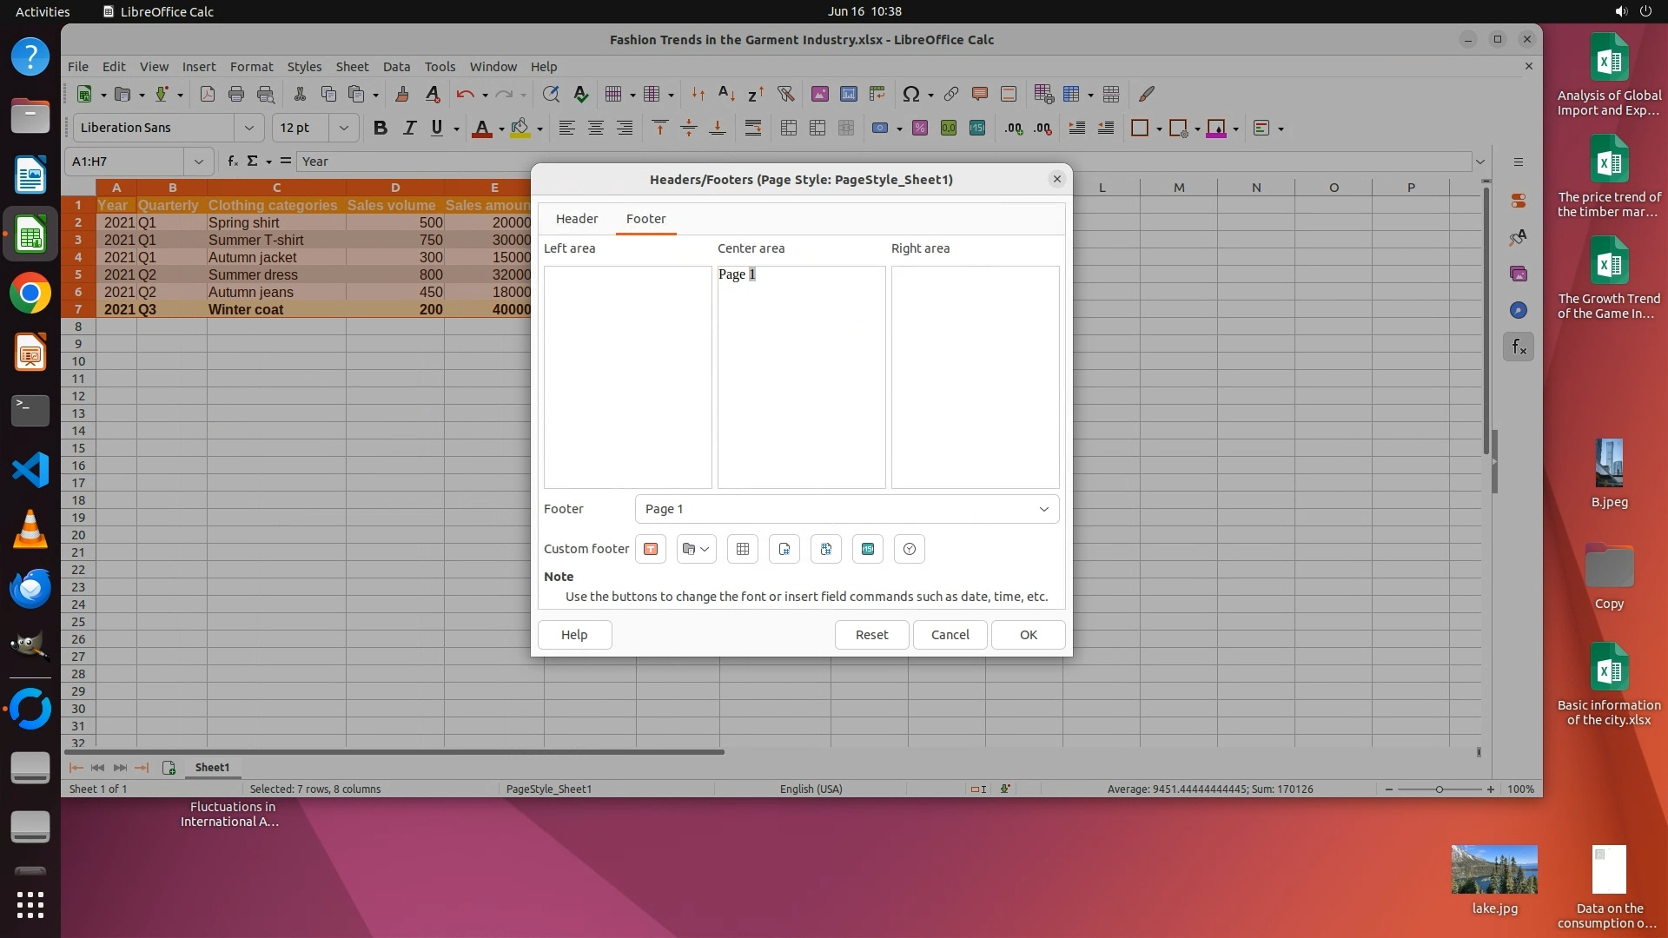Insert the Sheet Name field into the footer

coord(743,549)
